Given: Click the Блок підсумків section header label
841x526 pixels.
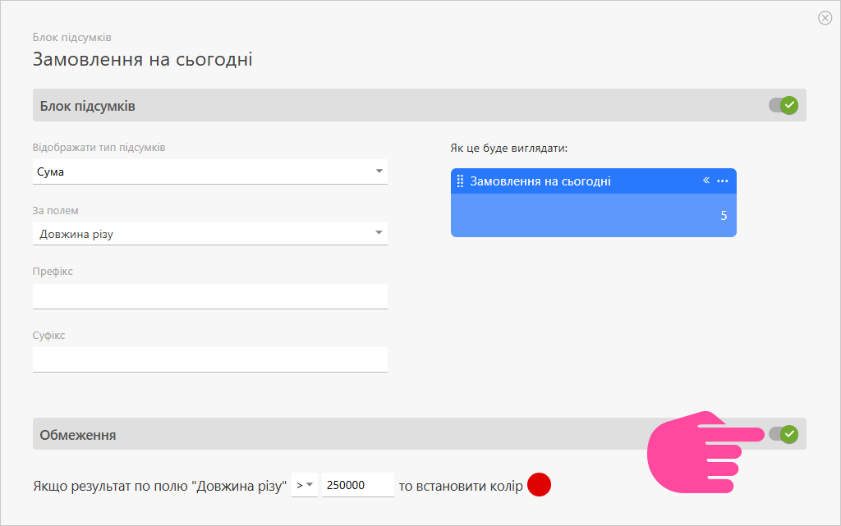Looking at the screenshot, I should [87, 106].
